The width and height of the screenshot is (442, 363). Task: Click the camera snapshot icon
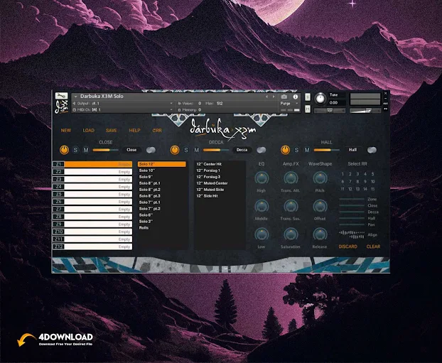click(284, 97)
